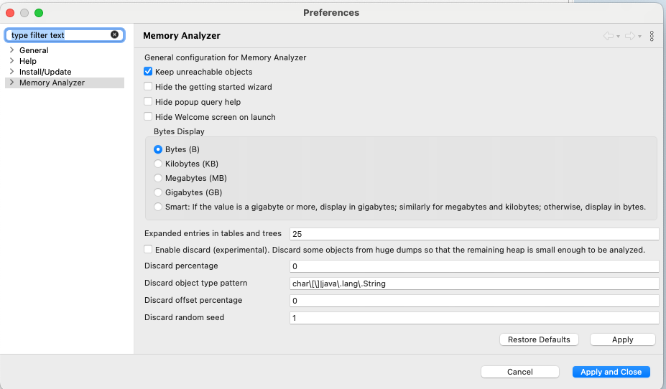Select Help in the preferences tree
Image resolution: width=666 pixels, height=389 pixels.
coord(27,61)
